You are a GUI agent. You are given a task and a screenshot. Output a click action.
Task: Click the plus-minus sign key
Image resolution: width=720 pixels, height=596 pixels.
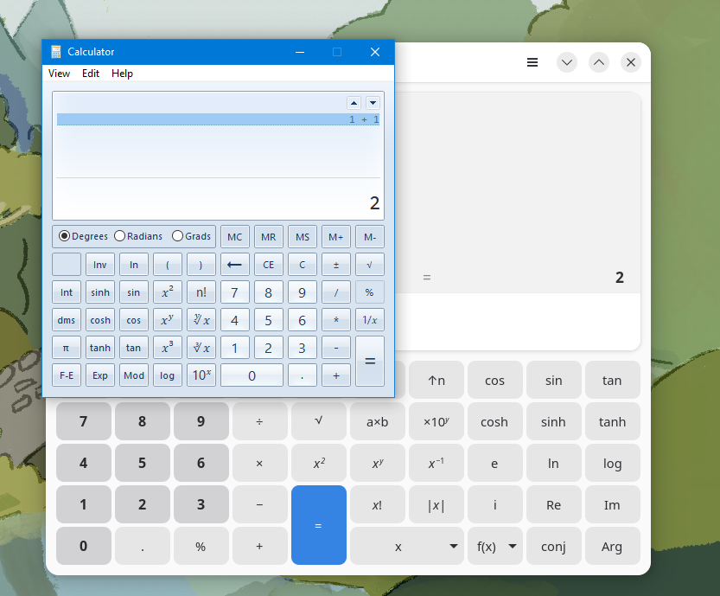(x=336, y=265)
